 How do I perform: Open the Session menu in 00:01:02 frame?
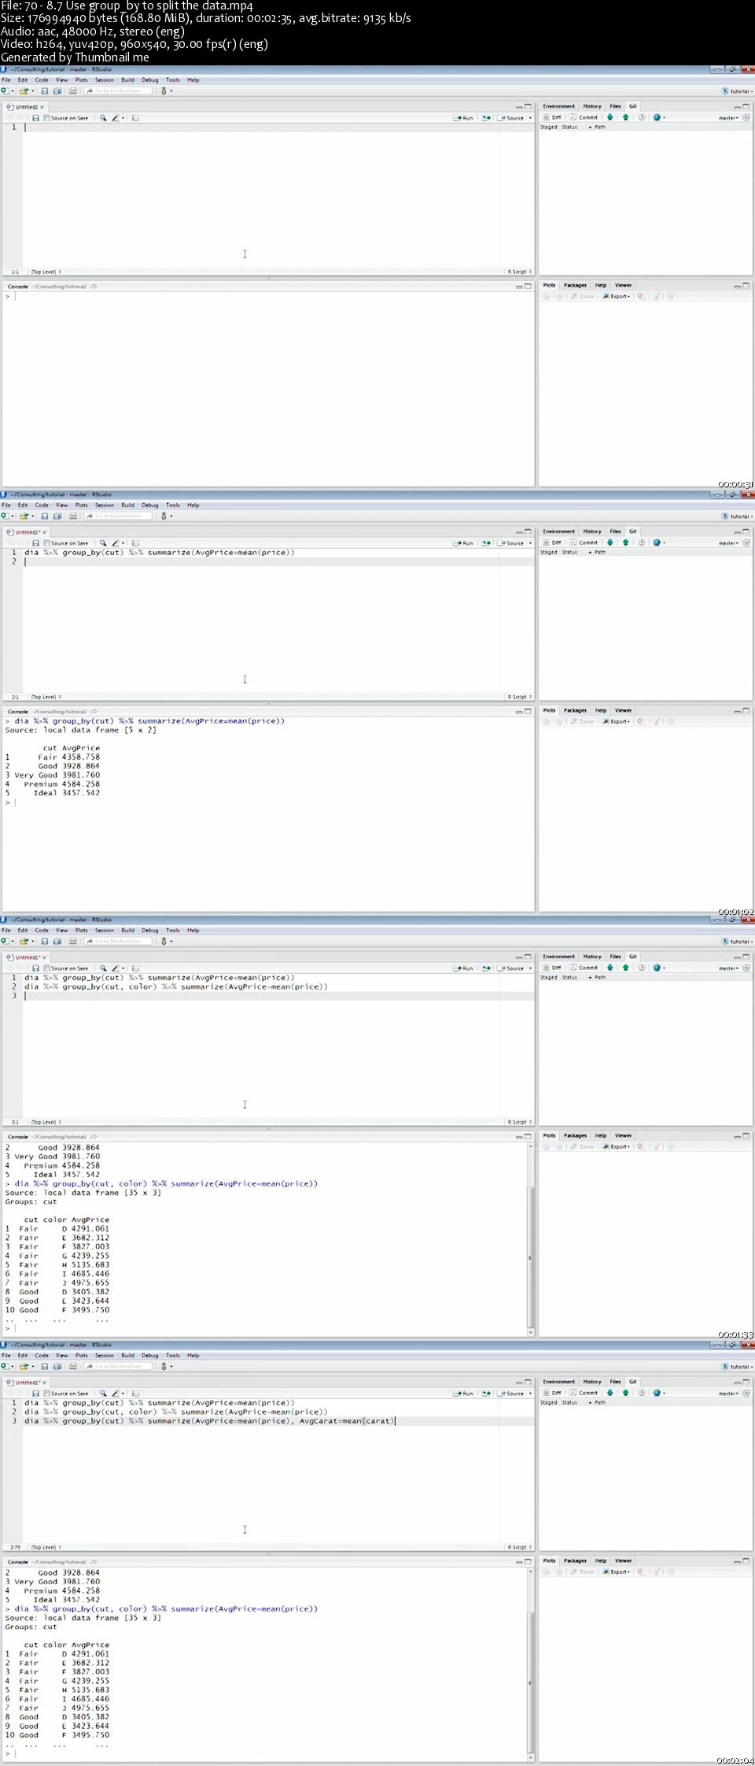(x=105, y=505)
